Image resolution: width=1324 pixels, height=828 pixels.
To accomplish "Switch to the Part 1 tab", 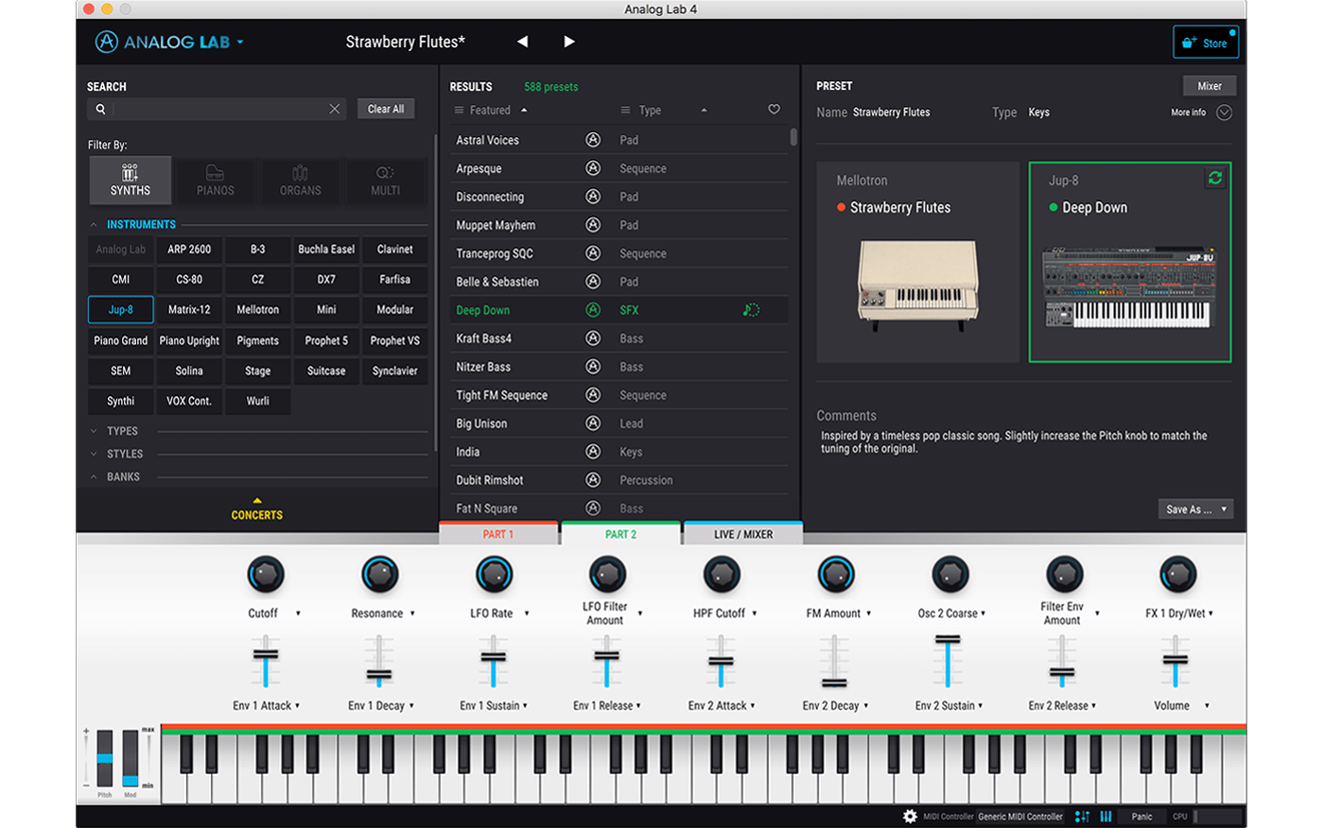I will pos(498,534).
